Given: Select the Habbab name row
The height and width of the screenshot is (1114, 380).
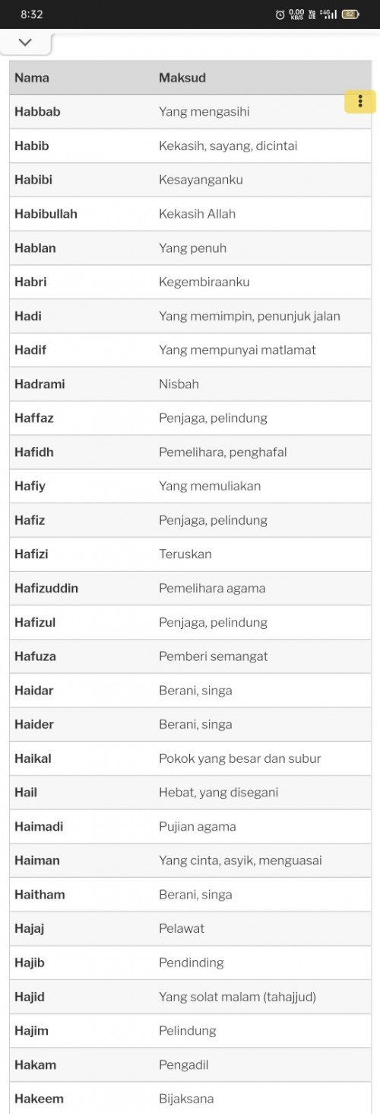Looking at the screenshot, I should point(191,112).
